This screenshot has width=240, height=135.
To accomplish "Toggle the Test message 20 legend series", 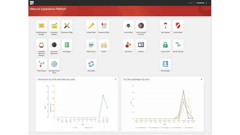I will click(x=153, y=127).
